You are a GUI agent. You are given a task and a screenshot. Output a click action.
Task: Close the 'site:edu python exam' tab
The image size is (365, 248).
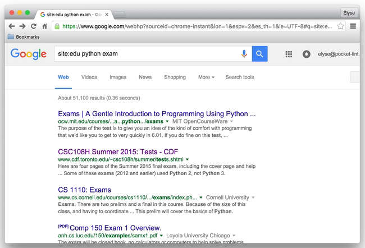[x=107, y=15]
